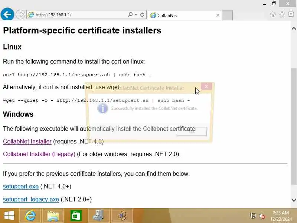This screenshot has width=297, height=223.
Task: Open the Windows Store taskbar icon
Action: coord(76,216)
